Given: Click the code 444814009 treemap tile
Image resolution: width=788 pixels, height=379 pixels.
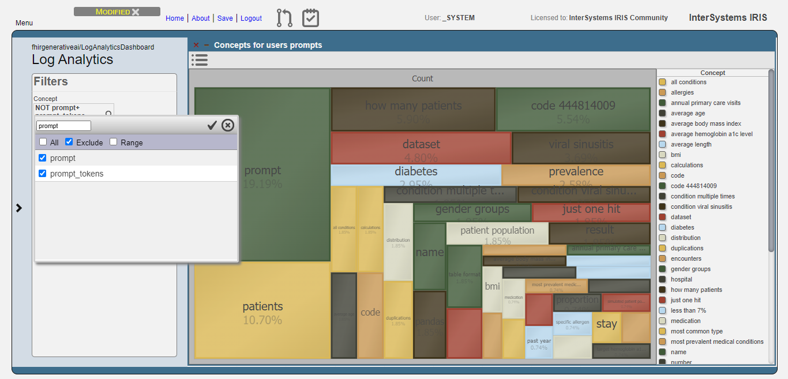Looking at the screenshot, I should pos(573,110).
